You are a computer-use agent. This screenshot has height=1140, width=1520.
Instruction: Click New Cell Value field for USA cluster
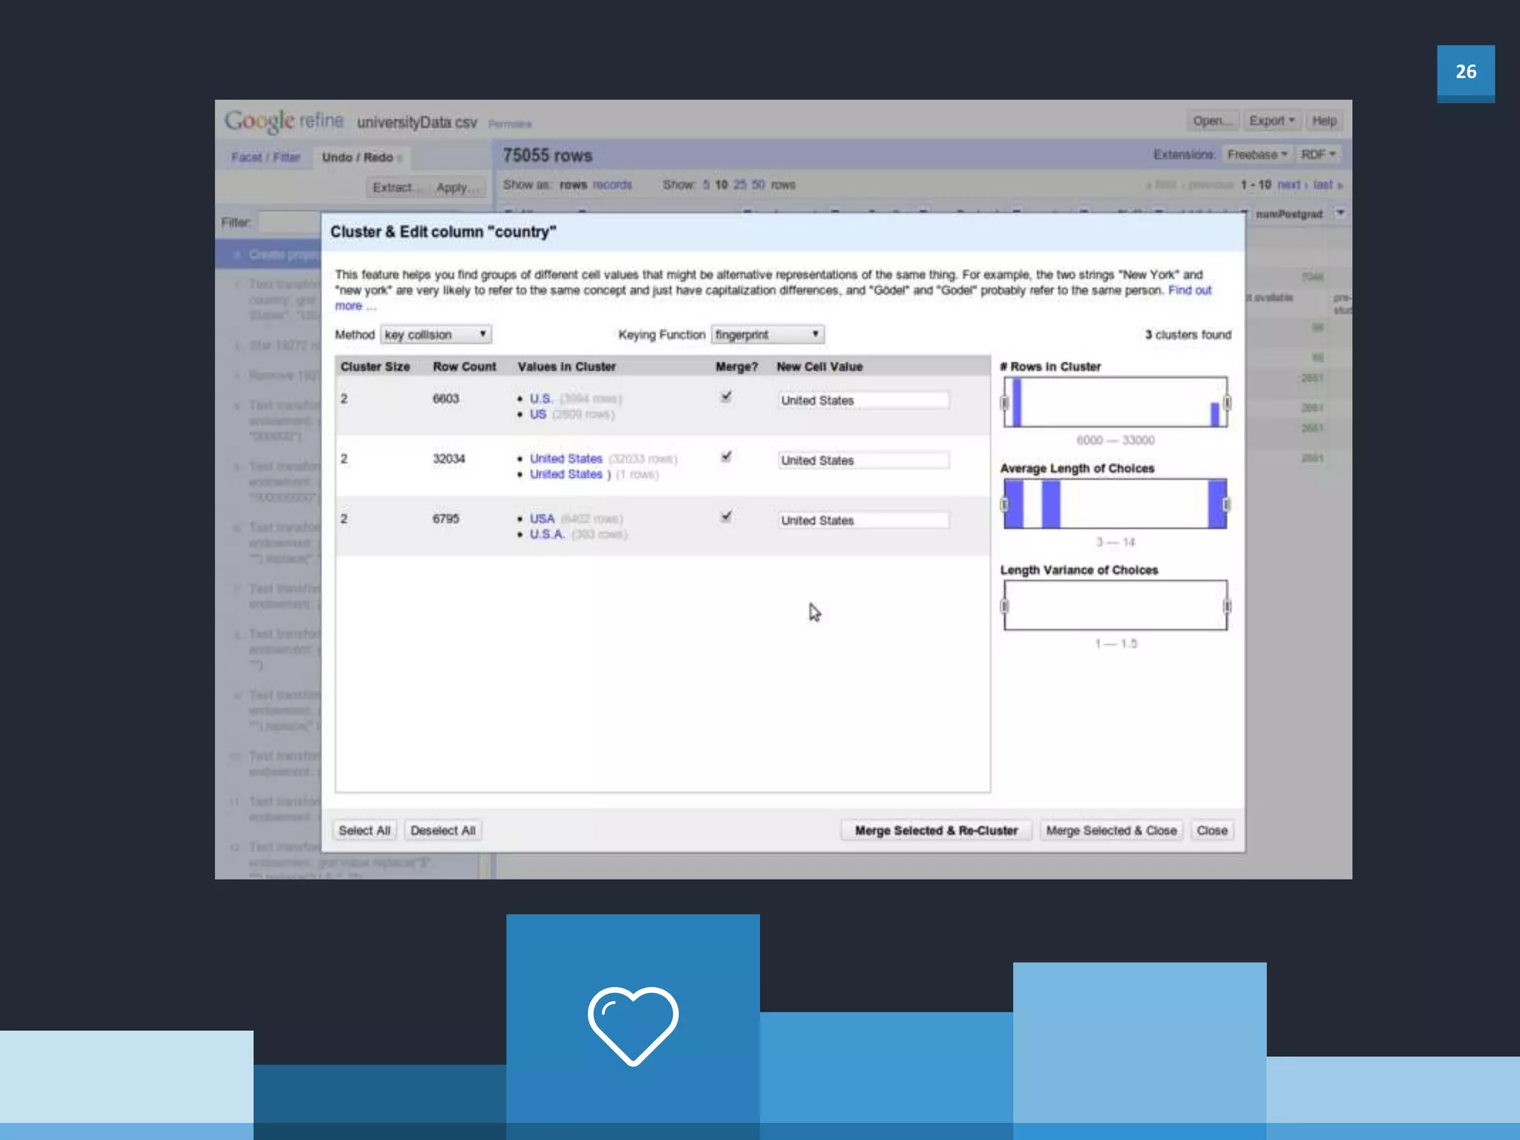[x=862, y=520]
